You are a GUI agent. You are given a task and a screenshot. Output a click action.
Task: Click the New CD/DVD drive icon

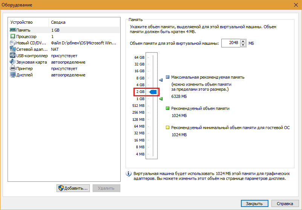point(12,43)
